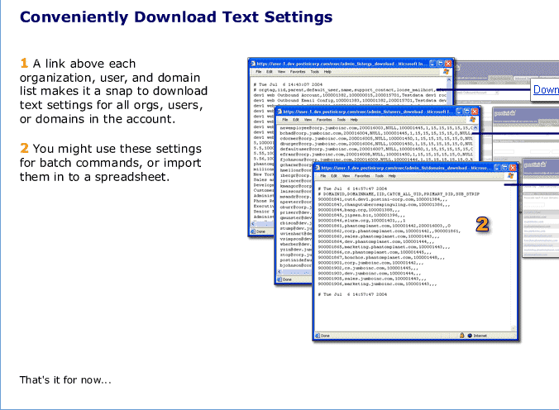This screenshot has height=410, width=559.
Task: Click the Done page icon in domains window status bar
Action: coord(318,336)
